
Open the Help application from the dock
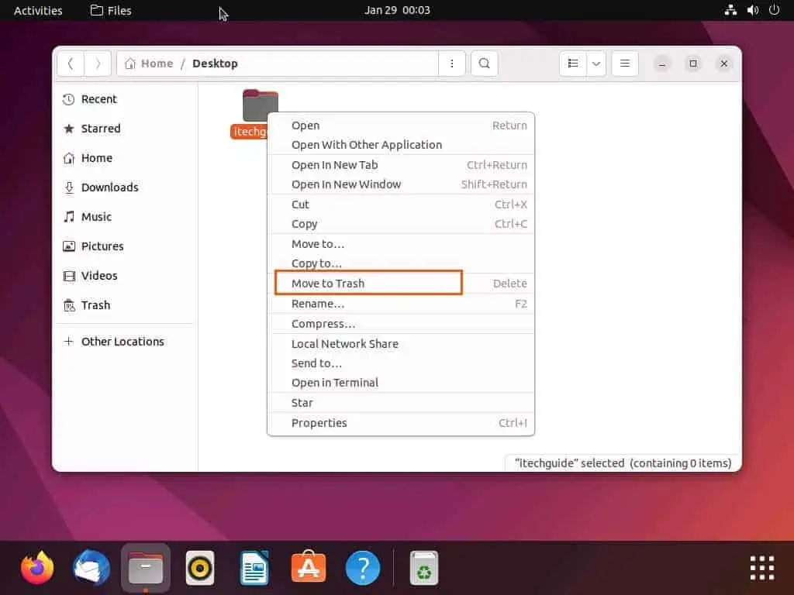pos(362,567)
